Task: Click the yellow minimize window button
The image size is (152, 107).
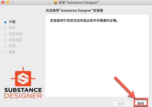Action: click(8, 2)
